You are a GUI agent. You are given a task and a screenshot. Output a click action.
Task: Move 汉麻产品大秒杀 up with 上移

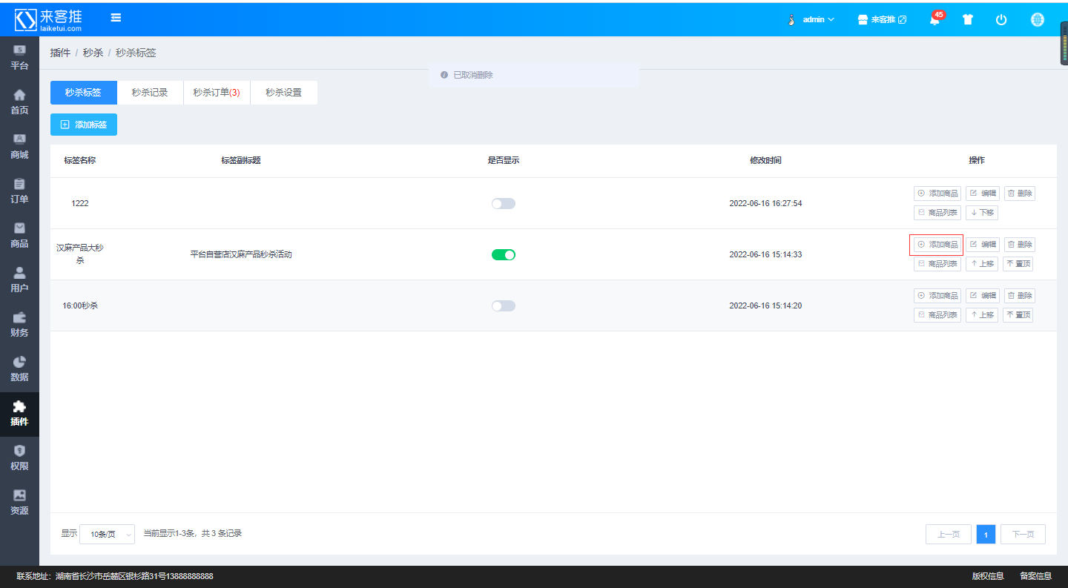(x=982, y=264)
